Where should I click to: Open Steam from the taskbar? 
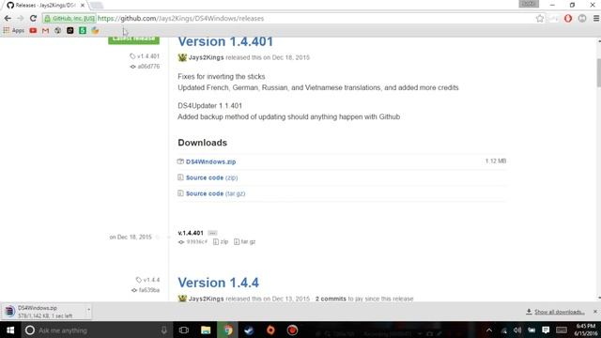click(249, 330)
